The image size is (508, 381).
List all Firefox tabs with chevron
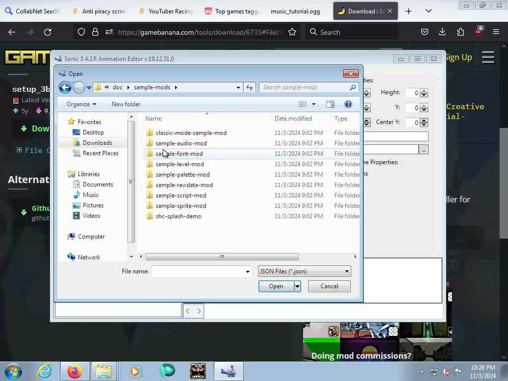pyautogui.click(x=428, y=11)
